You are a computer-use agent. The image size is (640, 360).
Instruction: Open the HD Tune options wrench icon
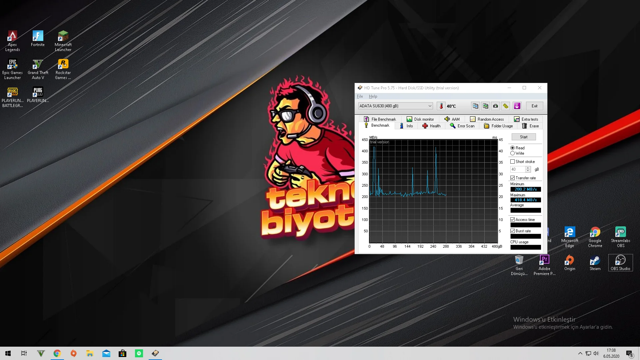click(x=506, y=106)
